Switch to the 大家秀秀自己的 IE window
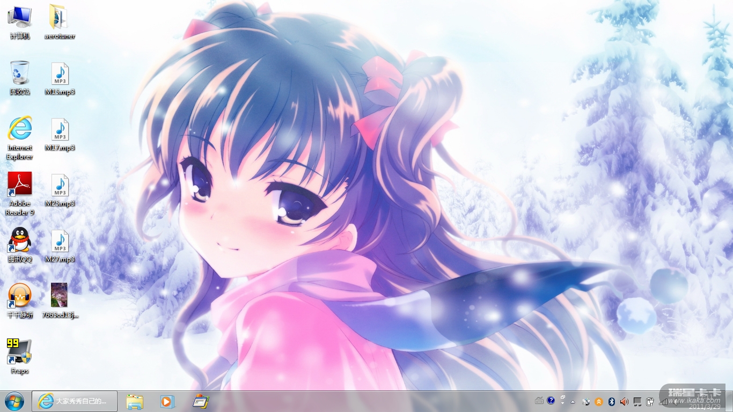This screenshot has height=412, width=733. pyautogui.click(x=75, y=401)
